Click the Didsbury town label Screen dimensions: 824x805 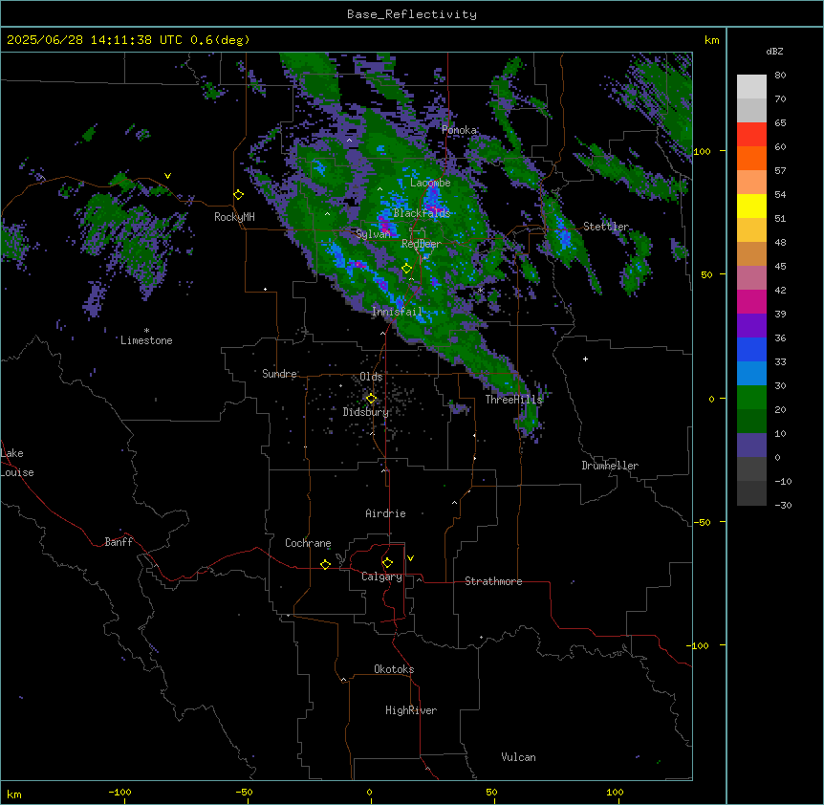click(x=366, y=412)
